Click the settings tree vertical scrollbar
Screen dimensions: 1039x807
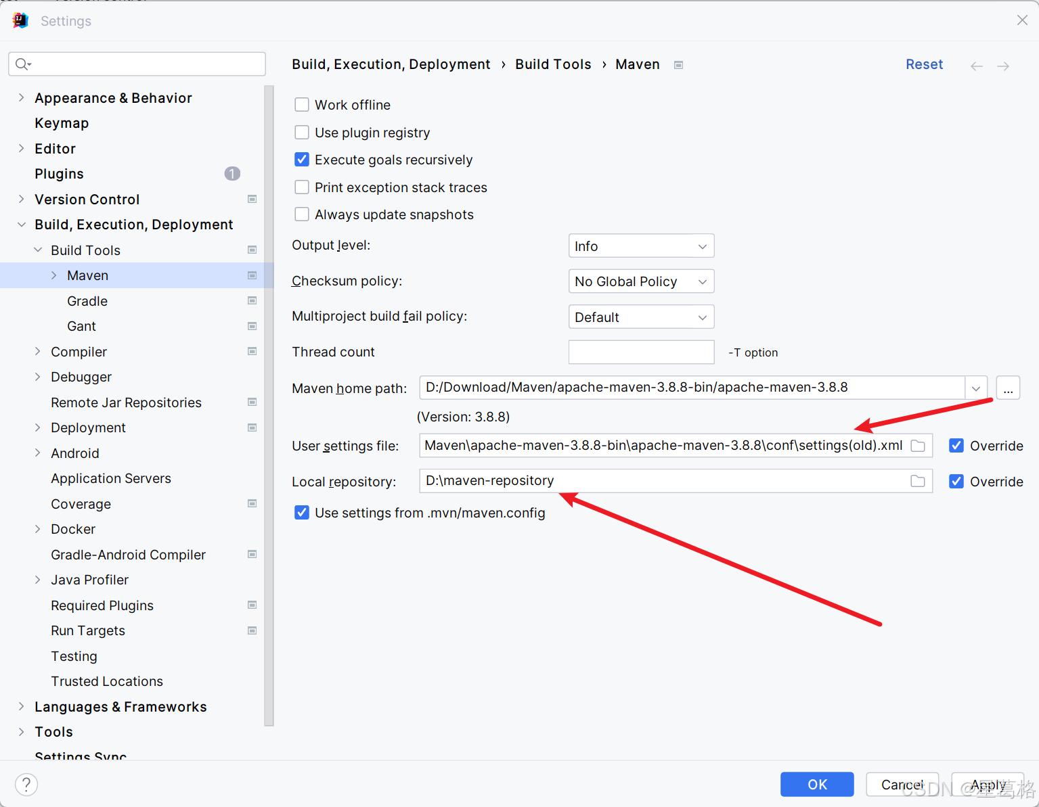tap(269, 406)
